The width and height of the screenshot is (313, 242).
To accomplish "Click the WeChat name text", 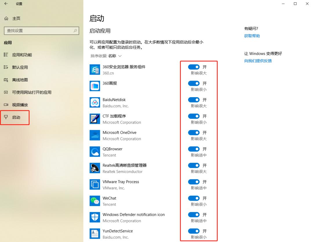I will point(109,198).
